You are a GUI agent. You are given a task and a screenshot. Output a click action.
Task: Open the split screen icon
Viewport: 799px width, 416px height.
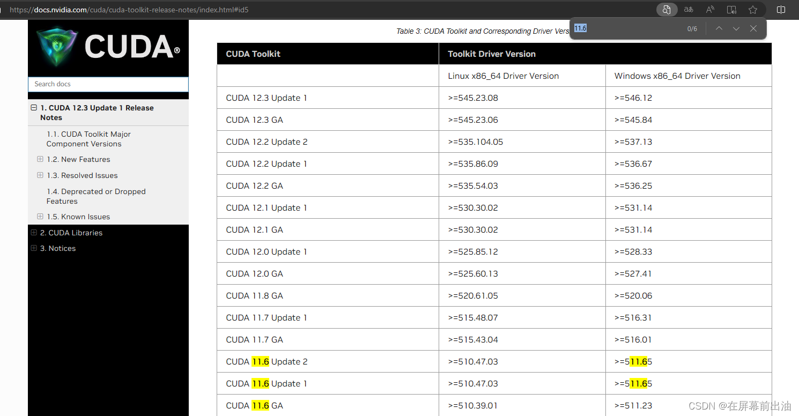pyautogui.click(x=781, y=9)
